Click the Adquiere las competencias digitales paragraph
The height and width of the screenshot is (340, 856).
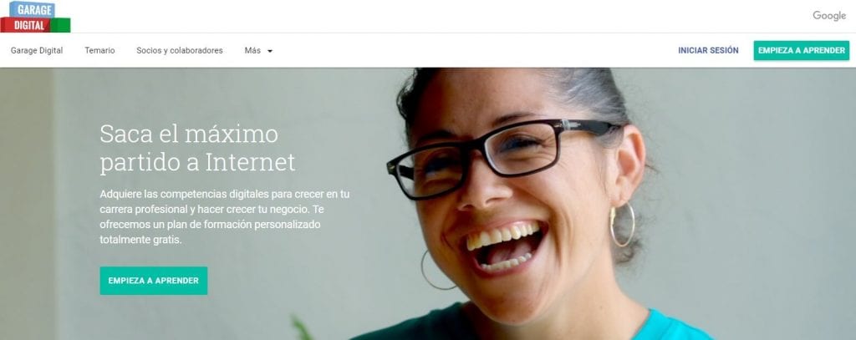(x=224, y=216)
